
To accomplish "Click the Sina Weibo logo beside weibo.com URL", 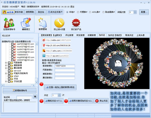I will 44,40.
